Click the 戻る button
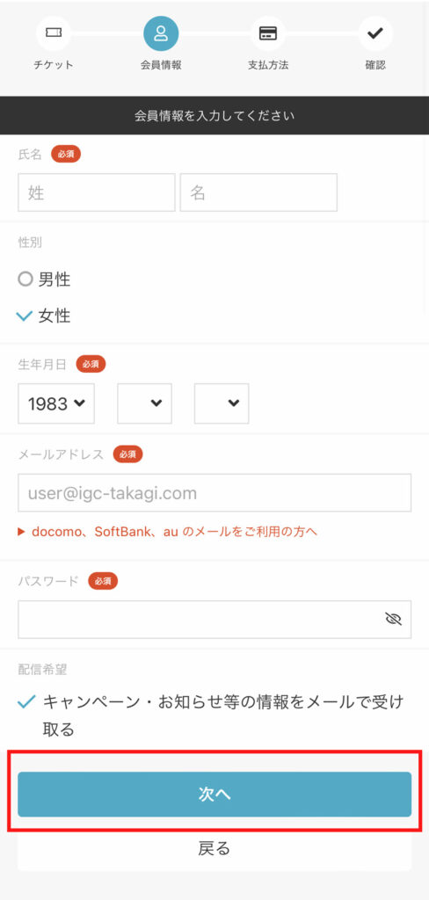The image size is (429, 900). pyautogui.click(x=214, y=848)
